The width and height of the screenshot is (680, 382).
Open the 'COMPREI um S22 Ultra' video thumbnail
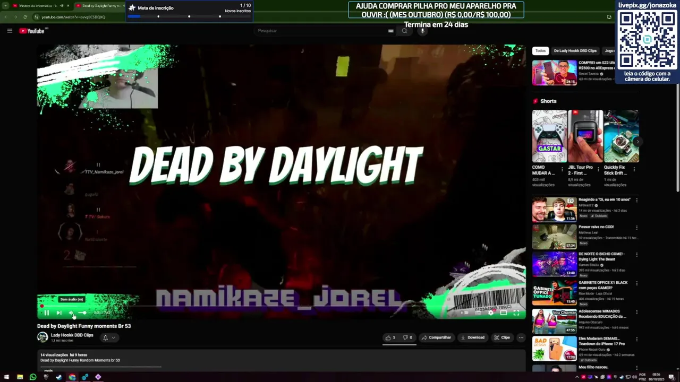click(x=554, y=72)
